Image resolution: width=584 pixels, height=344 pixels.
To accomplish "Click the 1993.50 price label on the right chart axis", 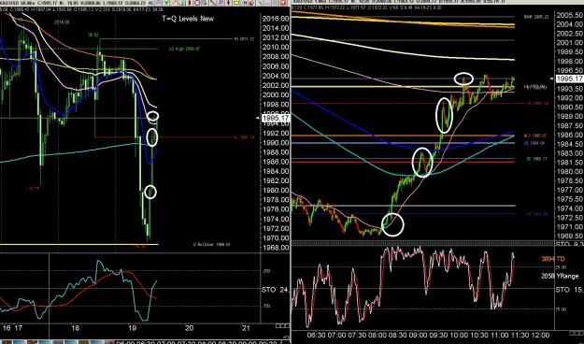I will click(569, 89).
